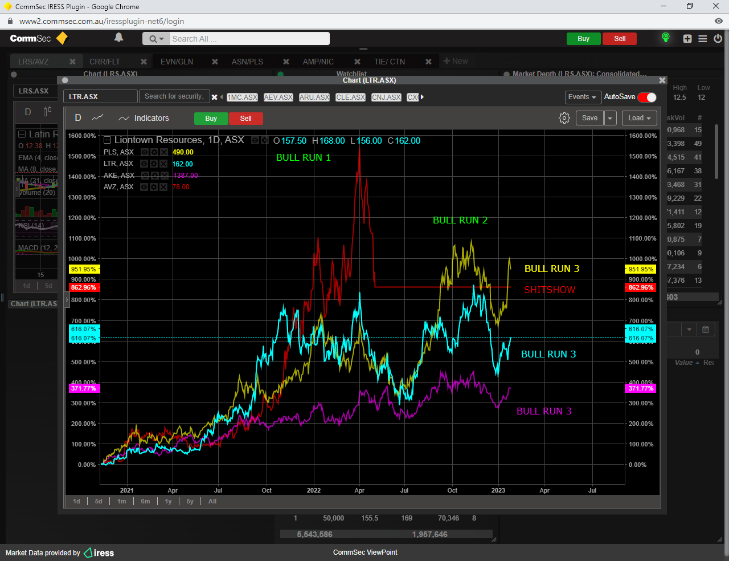
Task: Collapse the Liontown Resources legend
Action: coord(107,140)
